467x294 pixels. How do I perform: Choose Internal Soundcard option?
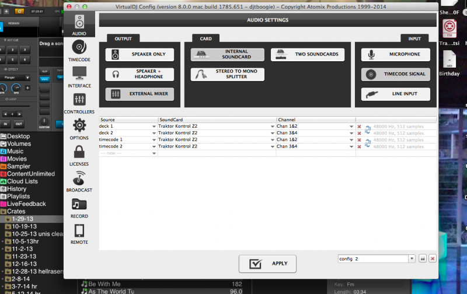tap(228, 54)
